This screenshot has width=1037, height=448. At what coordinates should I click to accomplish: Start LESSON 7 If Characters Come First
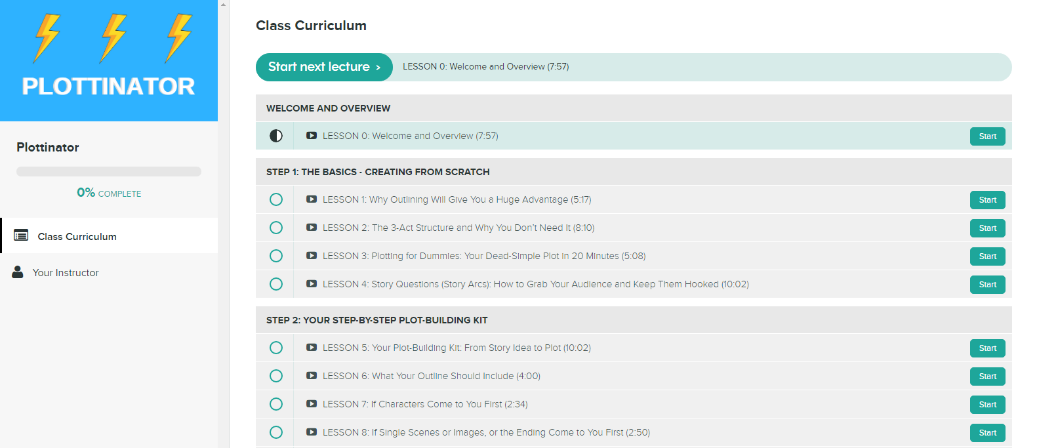click(987, 405)
